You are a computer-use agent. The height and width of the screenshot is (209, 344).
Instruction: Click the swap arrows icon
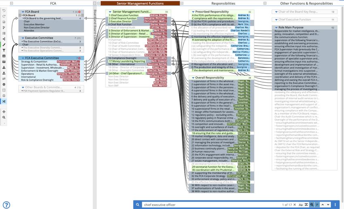tap(4, 79)
